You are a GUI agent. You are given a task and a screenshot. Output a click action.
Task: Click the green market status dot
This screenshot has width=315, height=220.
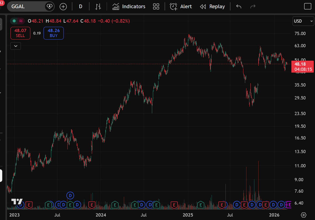(14, 21)
